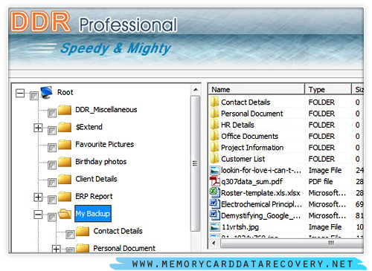Select the HR Details row name

point(237,125)
